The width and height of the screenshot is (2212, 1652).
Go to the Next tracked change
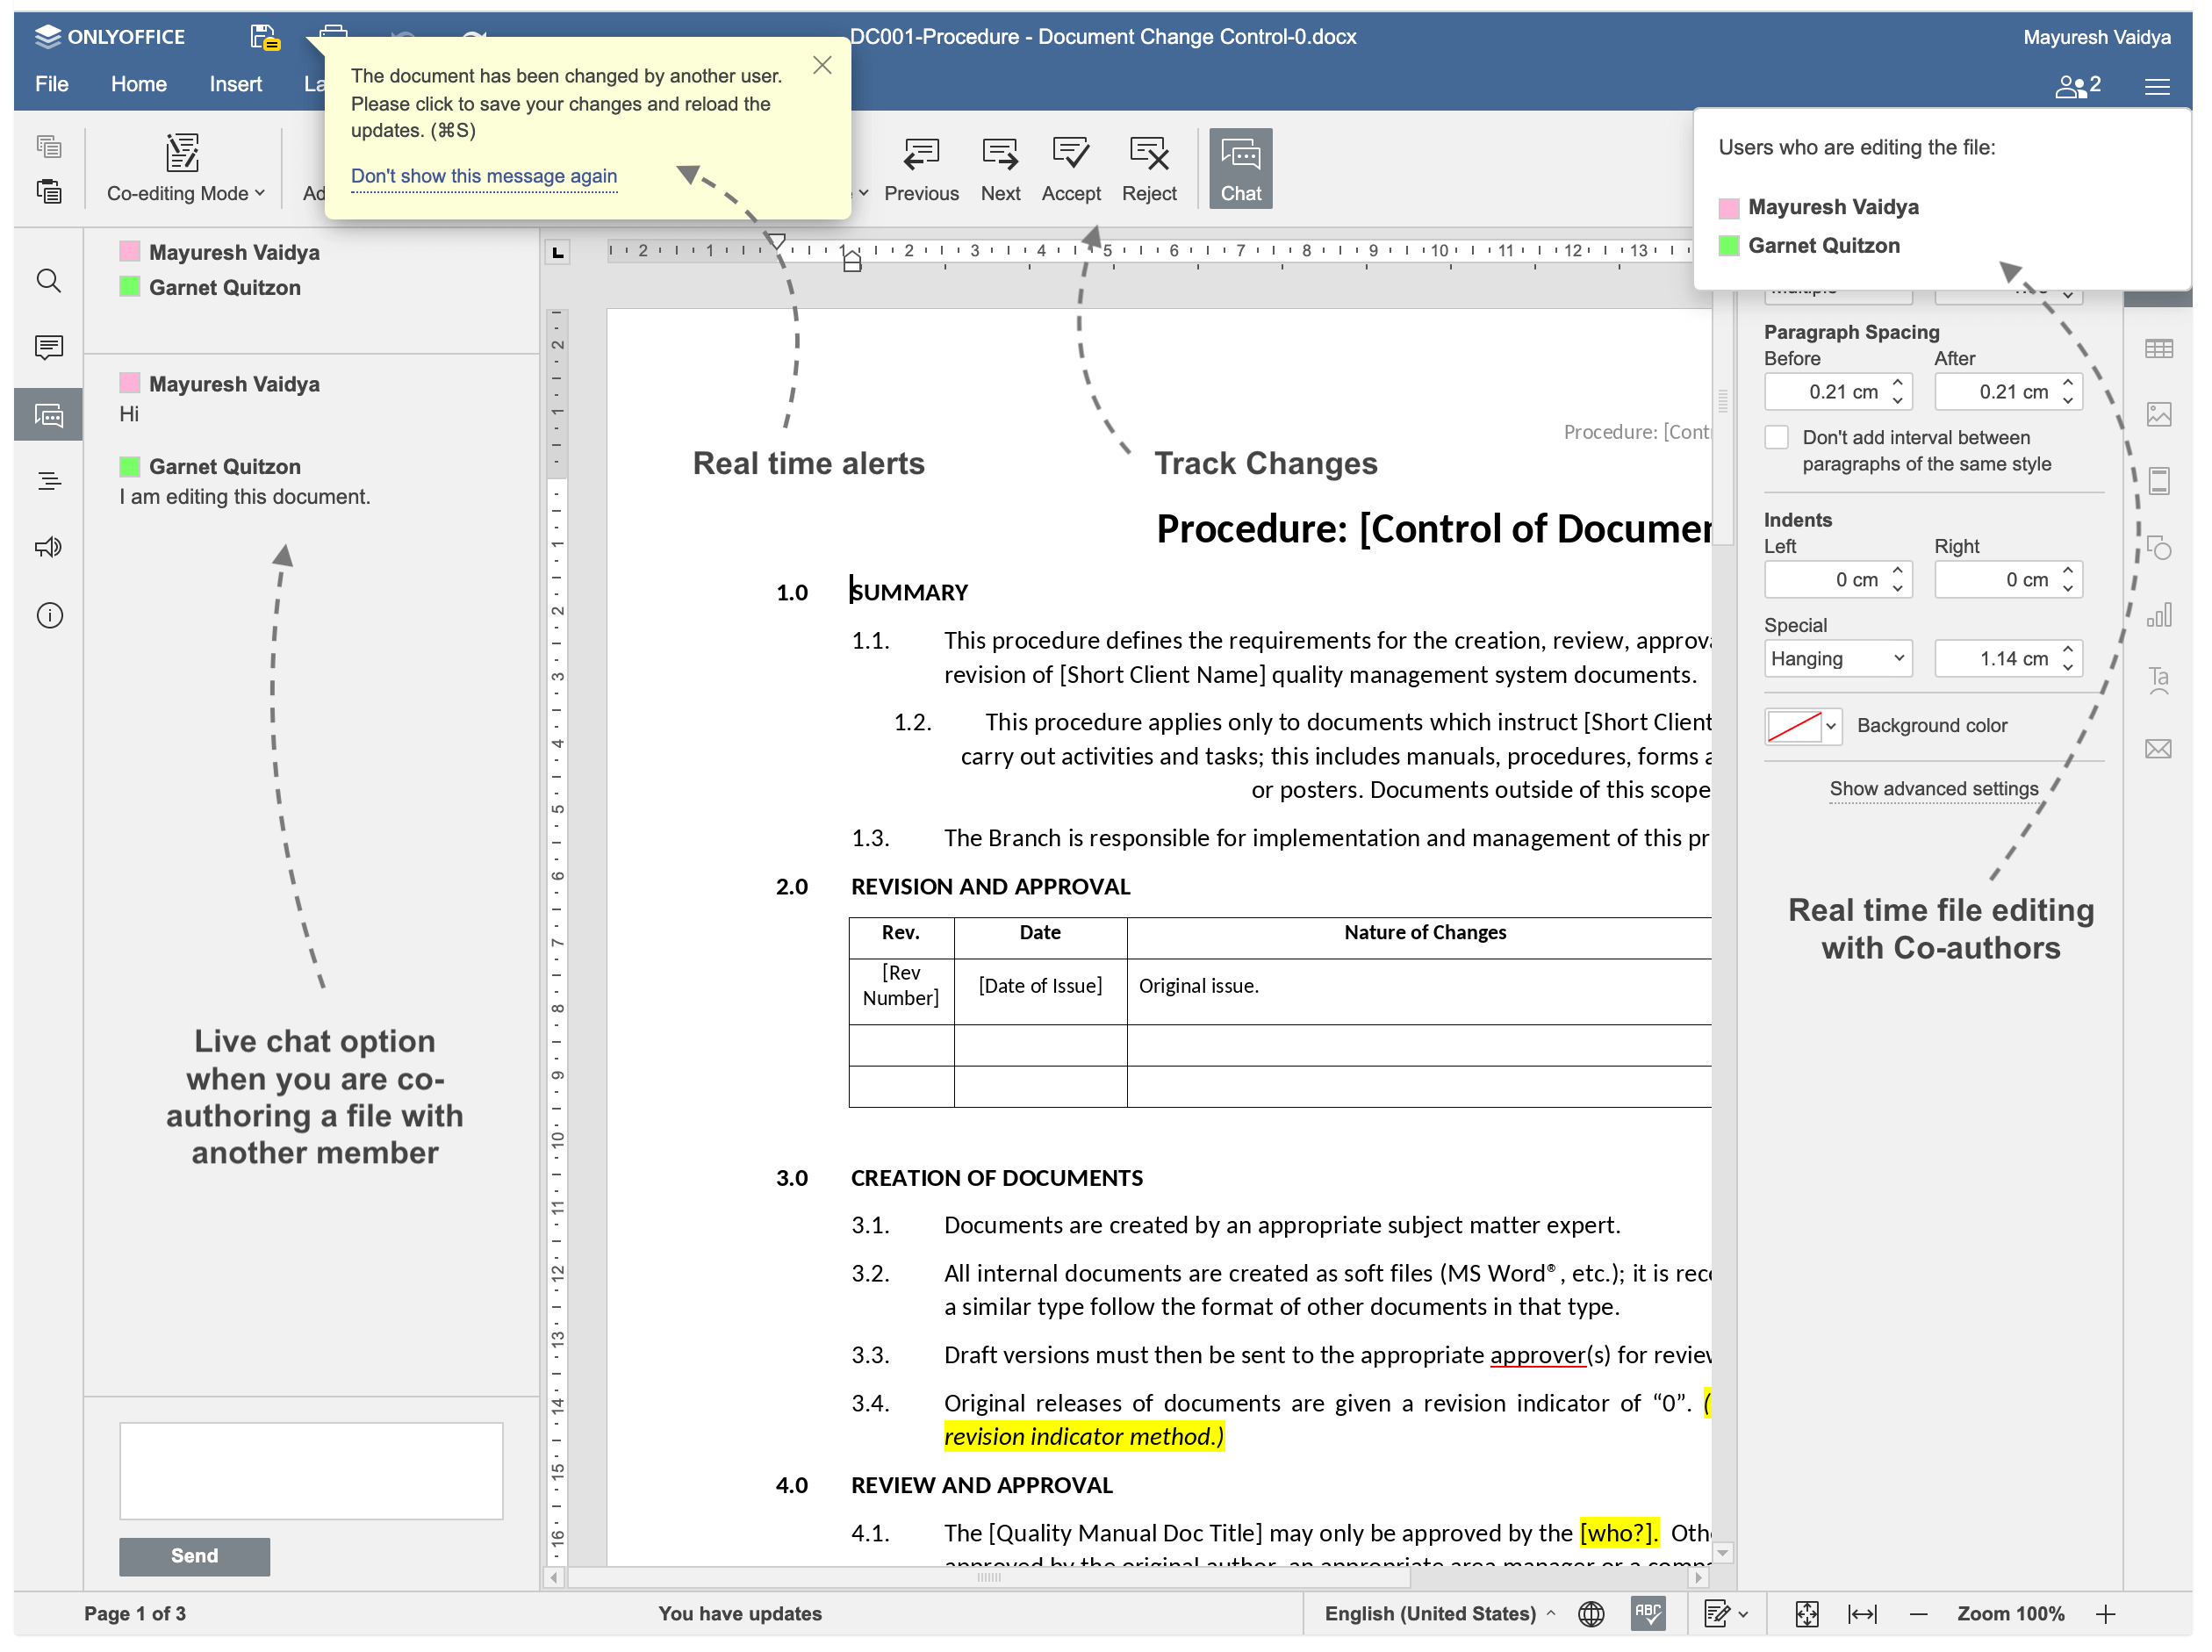(x=1000, y=168)
